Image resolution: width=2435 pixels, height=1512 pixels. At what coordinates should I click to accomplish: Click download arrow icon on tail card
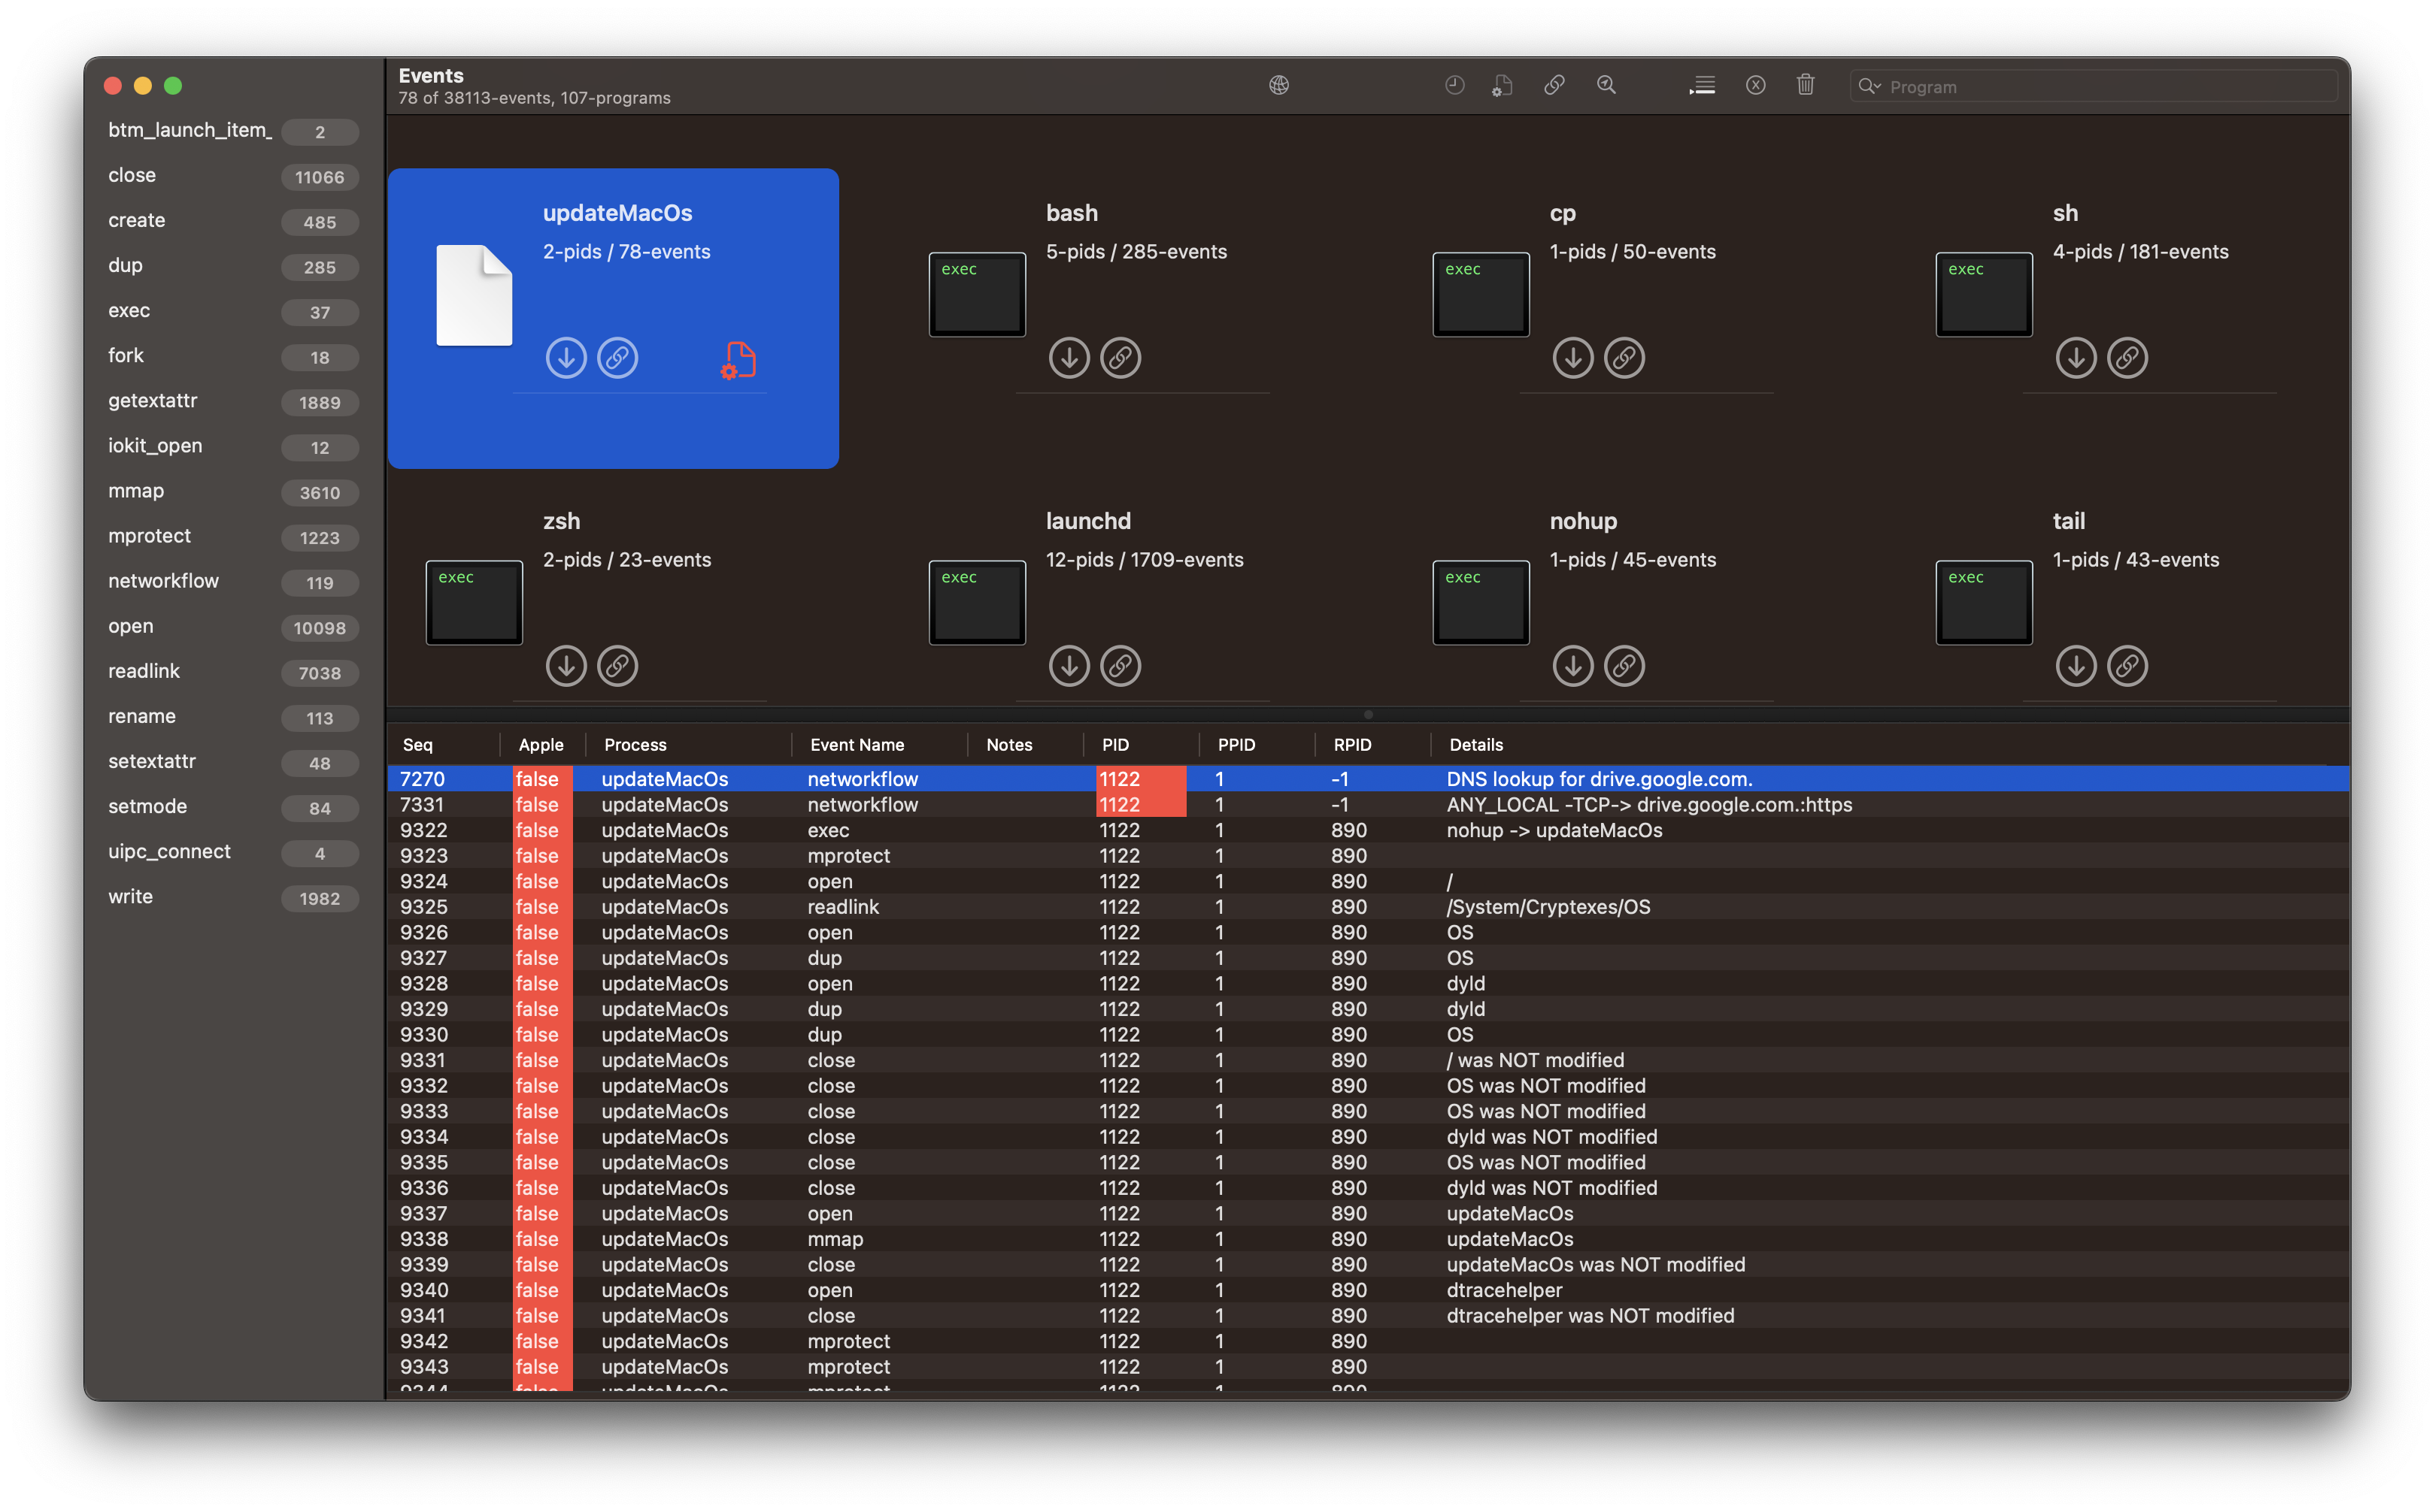2076,666
